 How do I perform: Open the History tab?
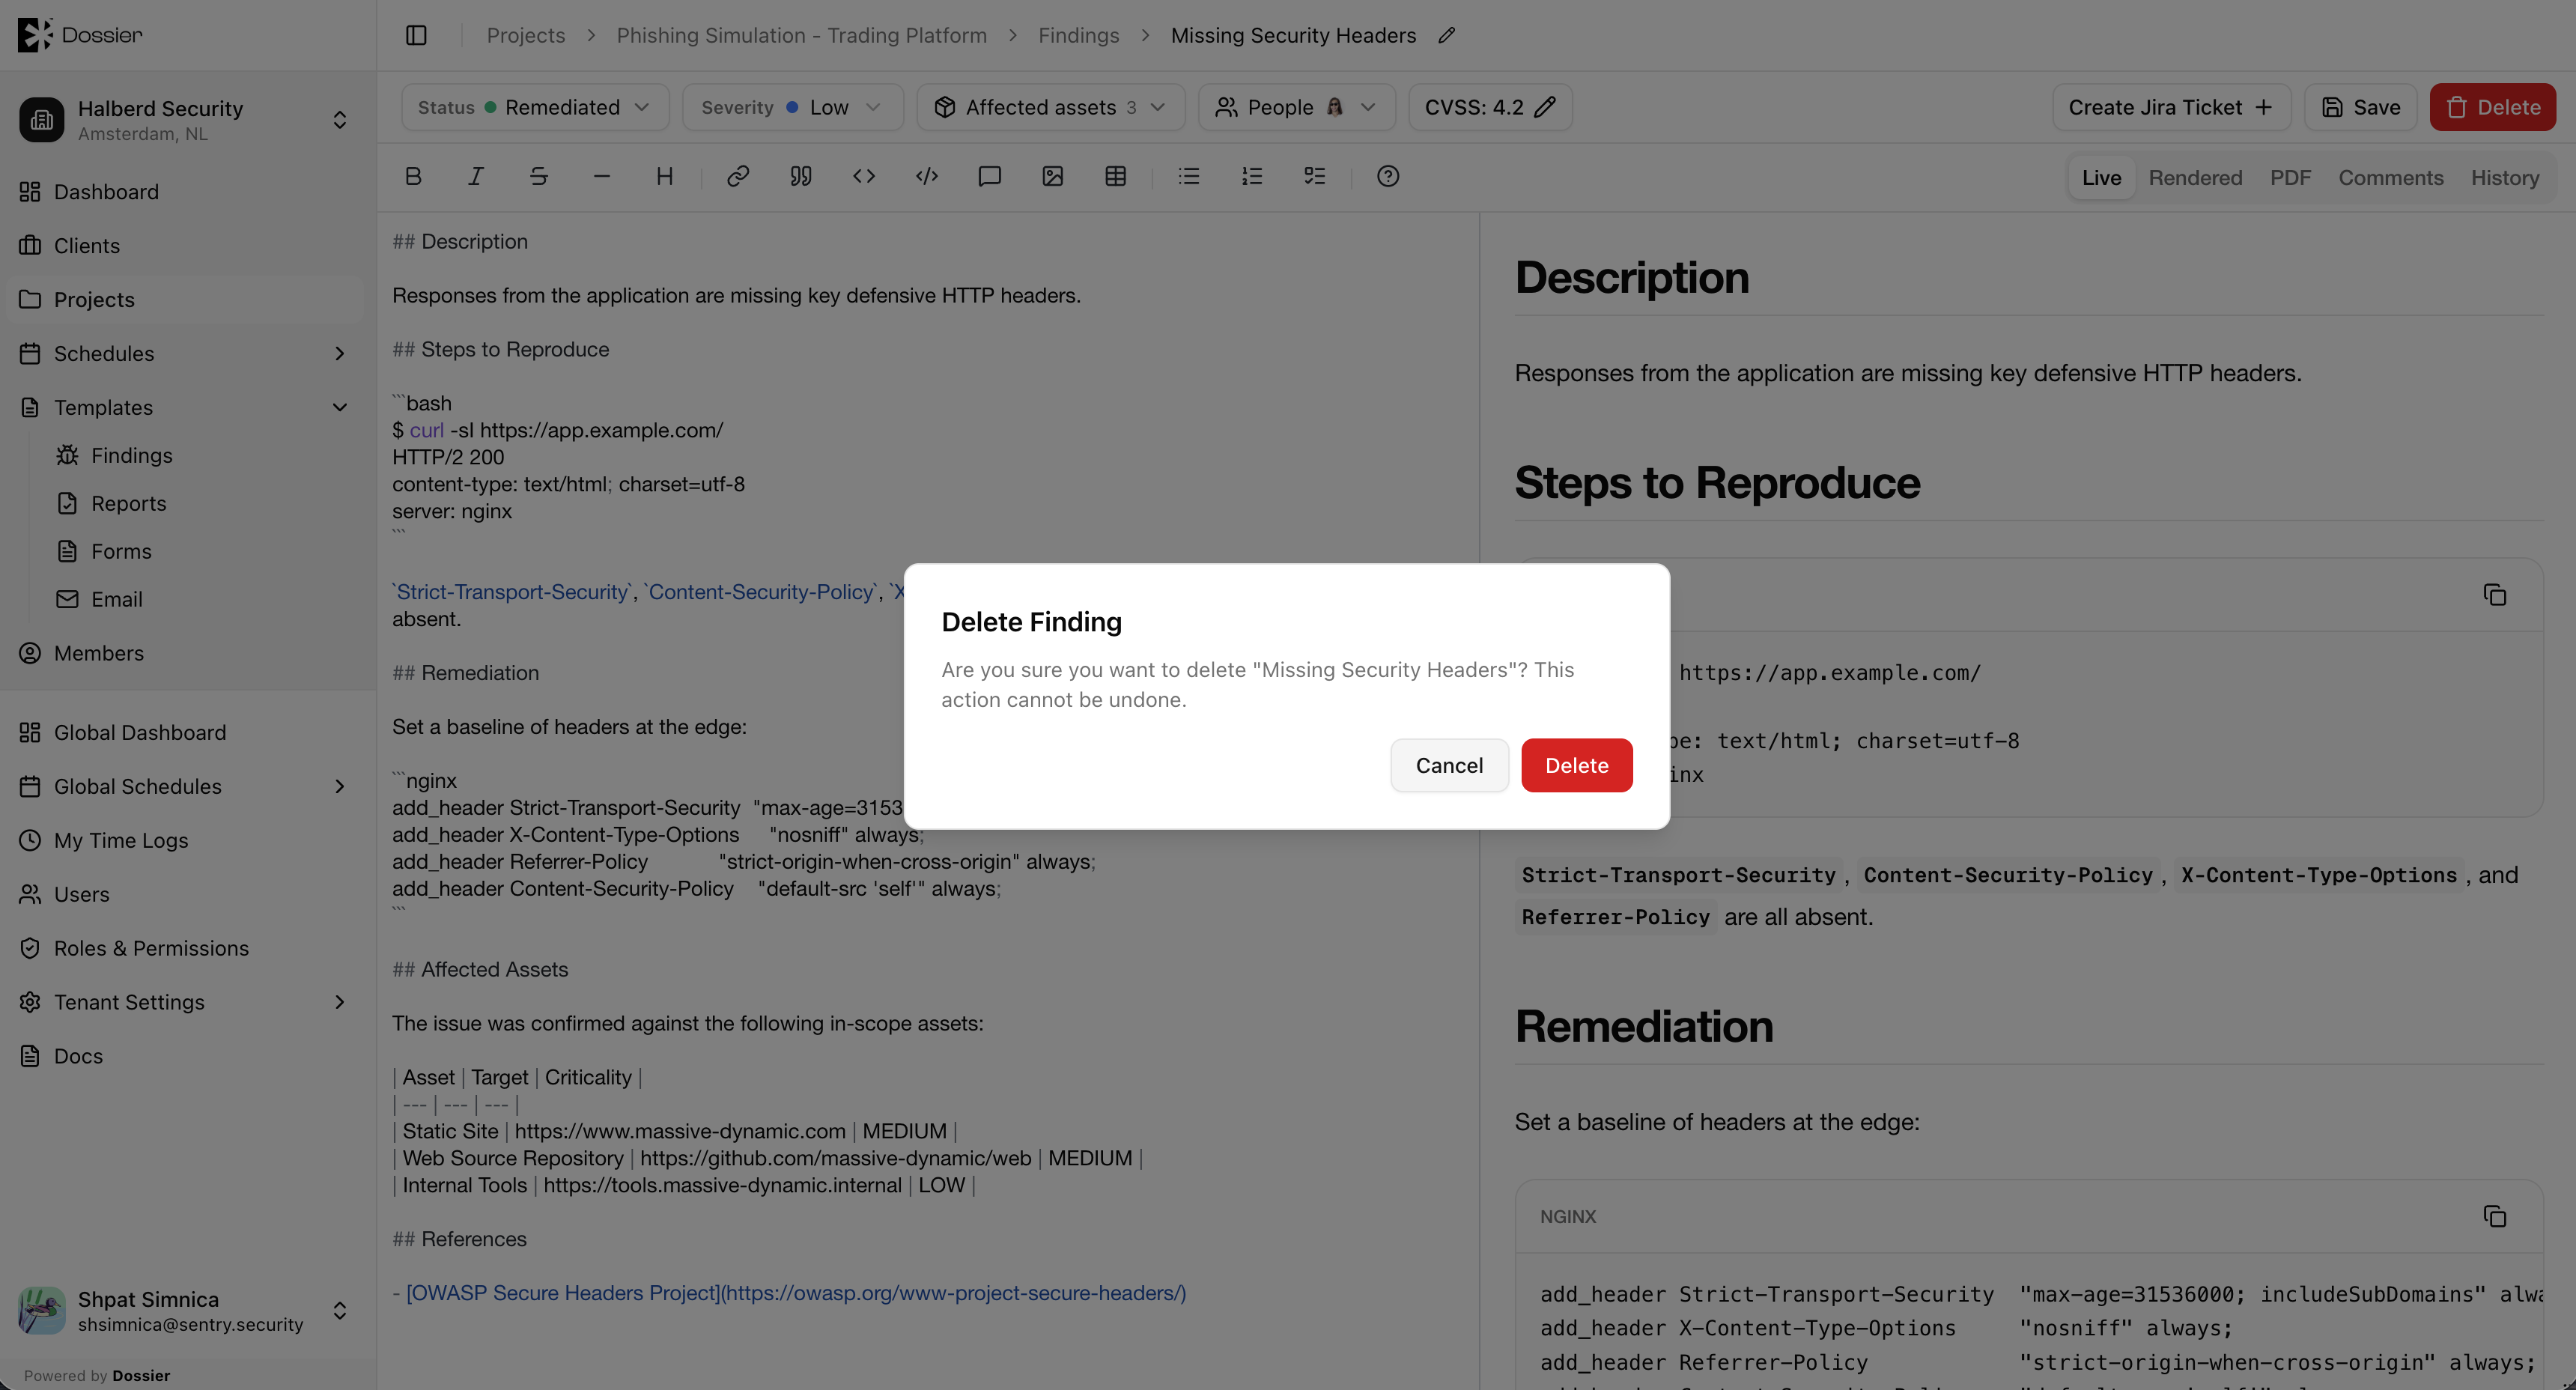[2504, 177]
